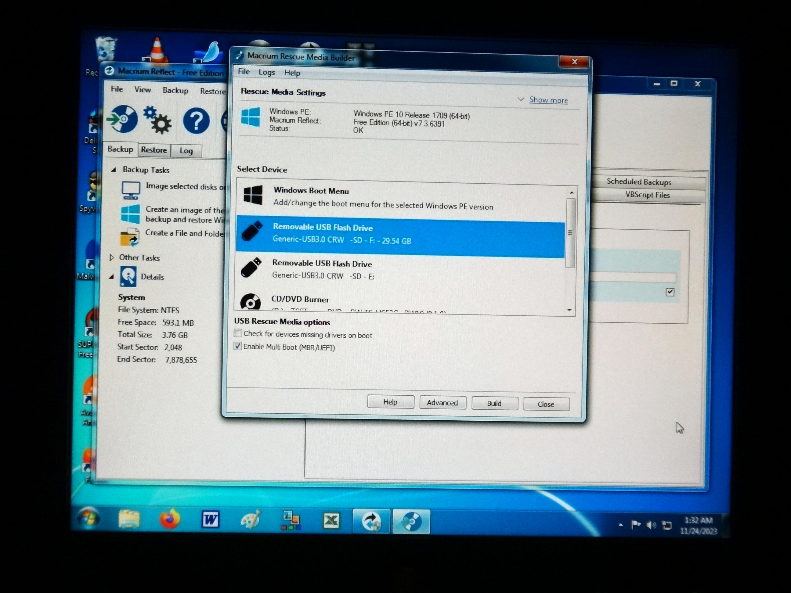Open the Windows Start orb

pos(88,518)
